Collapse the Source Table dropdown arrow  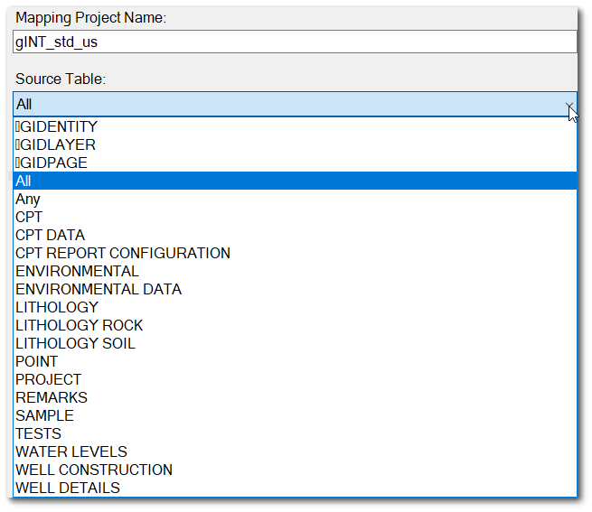click(569, 105)
